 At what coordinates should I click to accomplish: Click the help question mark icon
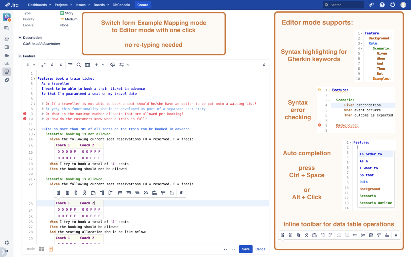coord(382,5)
